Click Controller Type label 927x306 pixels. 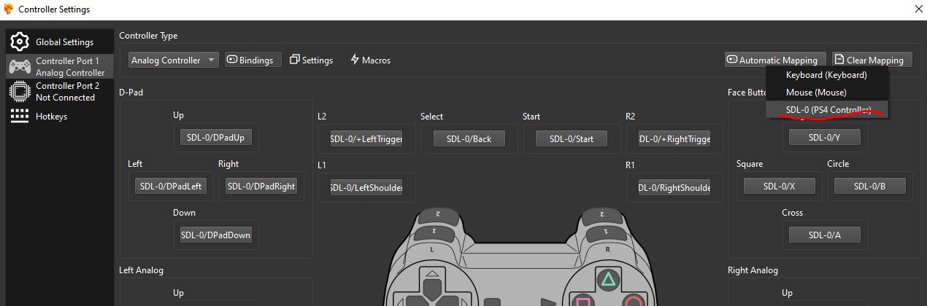tap(148, 36)
